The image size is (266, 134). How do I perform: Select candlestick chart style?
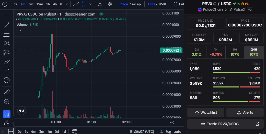[x=84, y=4]
